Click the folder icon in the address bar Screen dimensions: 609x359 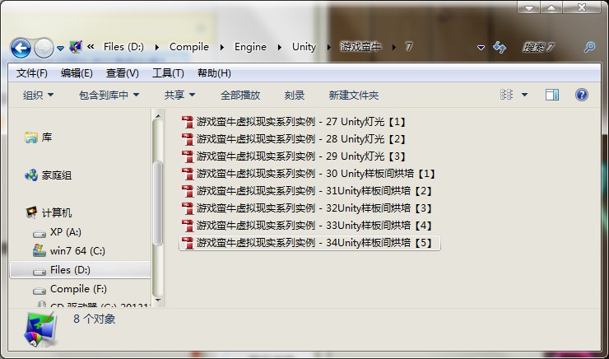click(x=76, y=47)
